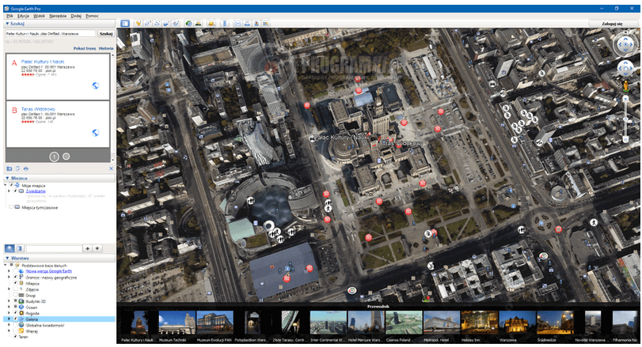Expand the Ocean layer tree node
The width and height of the screenshot is (642, 347).
[9, 307]
